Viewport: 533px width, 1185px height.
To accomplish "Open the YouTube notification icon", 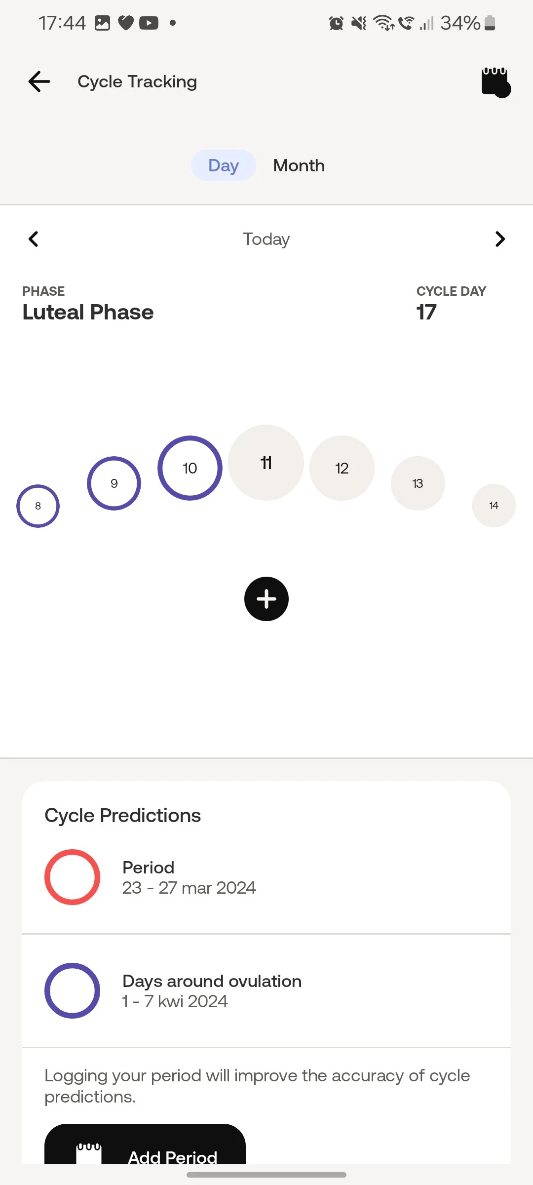I will (x=149, y=23).
